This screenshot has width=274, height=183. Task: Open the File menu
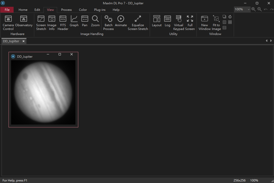pyautogui.click(x=7, y=10)
